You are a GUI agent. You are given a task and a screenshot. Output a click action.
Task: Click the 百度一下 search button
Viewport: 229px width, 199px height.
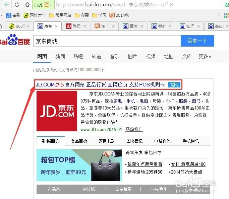197,41
